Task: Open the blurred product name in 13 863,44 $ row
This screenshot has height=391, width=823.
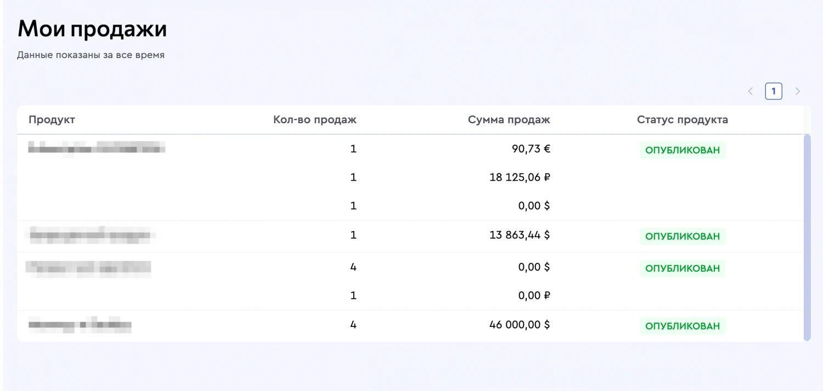Action: 91,235
